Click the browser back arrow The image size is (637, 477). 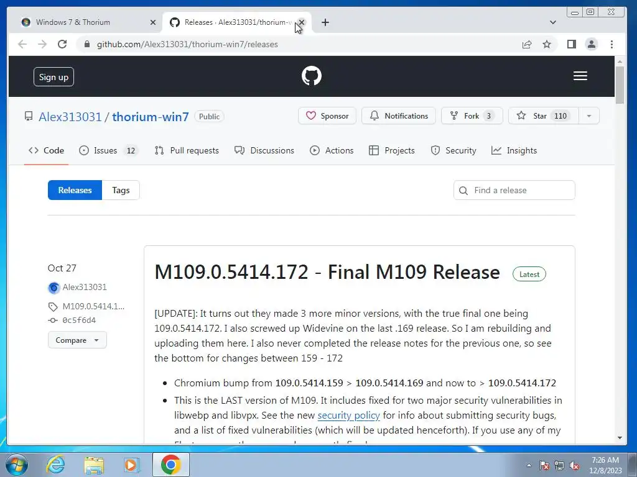[22, 44]
